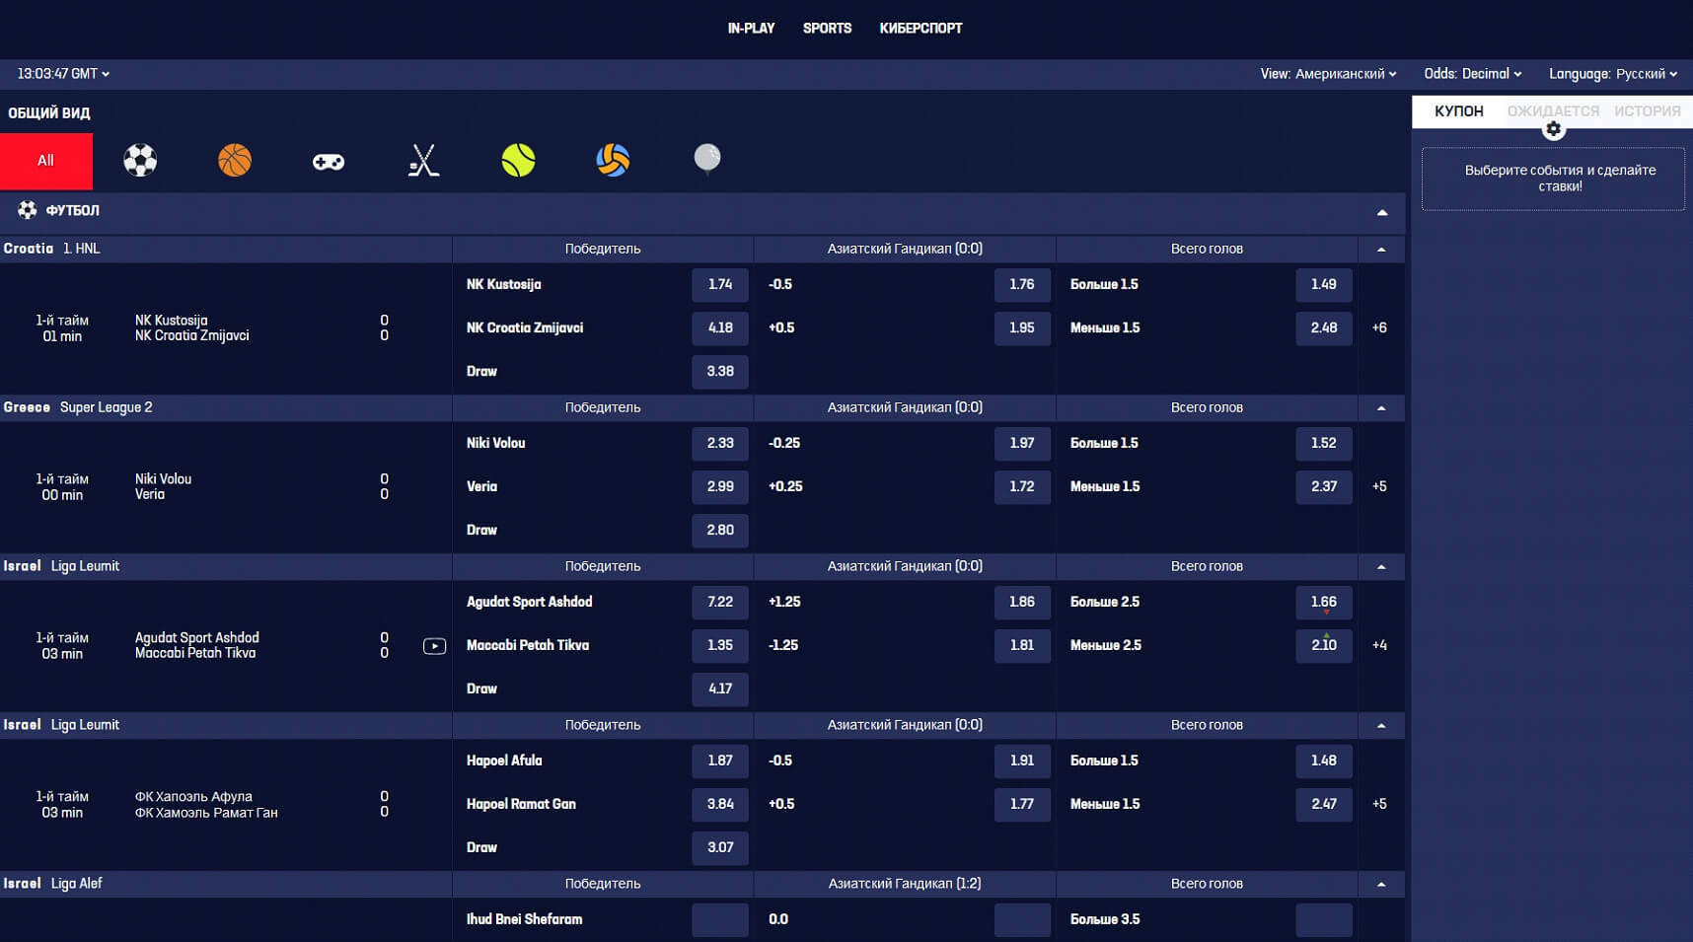The width and height of the screenshot is (1693, 942).
Task: Open Language Русский dropdown
Action: 1612,74
